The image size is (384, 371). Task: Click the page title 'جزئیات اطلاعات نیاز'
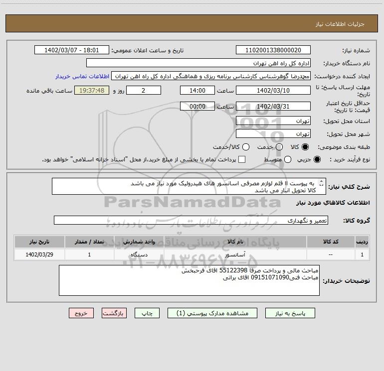(340, 24)
